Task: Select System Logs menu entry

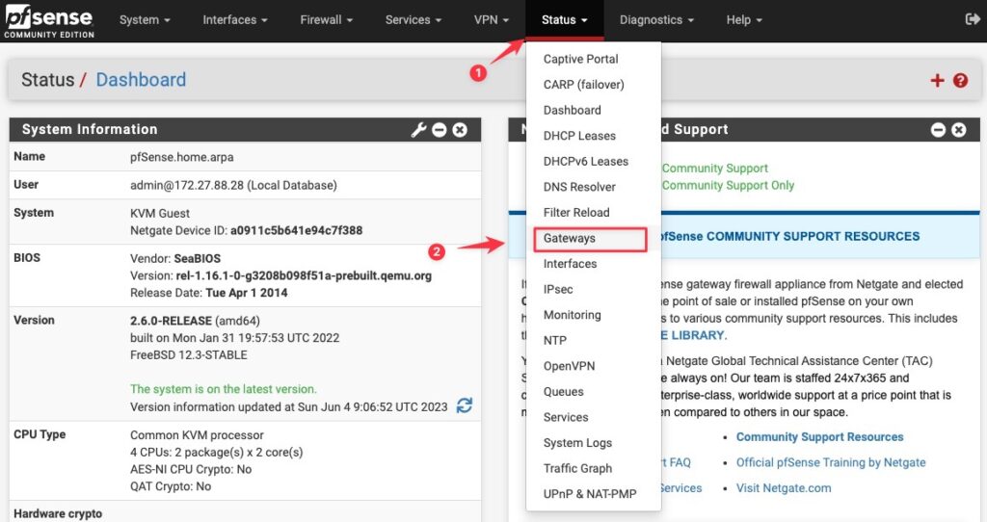Action: pos(594,443)
